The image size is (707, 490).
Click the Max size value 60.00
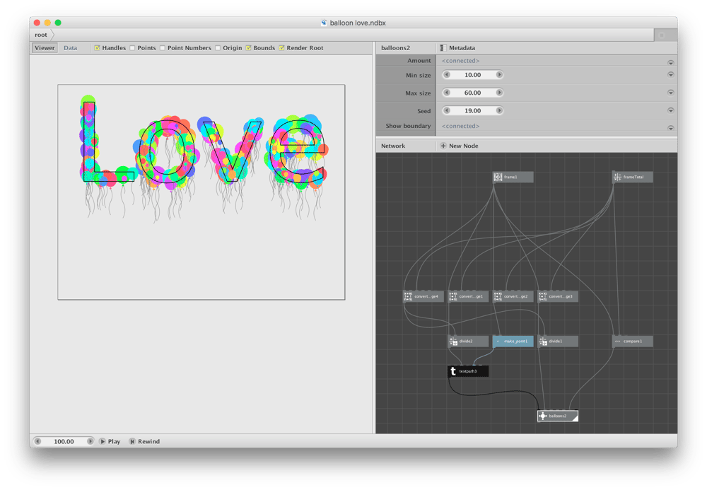[x=472, y=93]
